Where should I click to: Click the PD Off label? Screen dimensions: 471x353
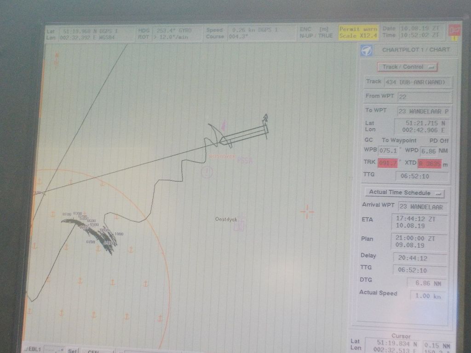click(x=439, y=141)
